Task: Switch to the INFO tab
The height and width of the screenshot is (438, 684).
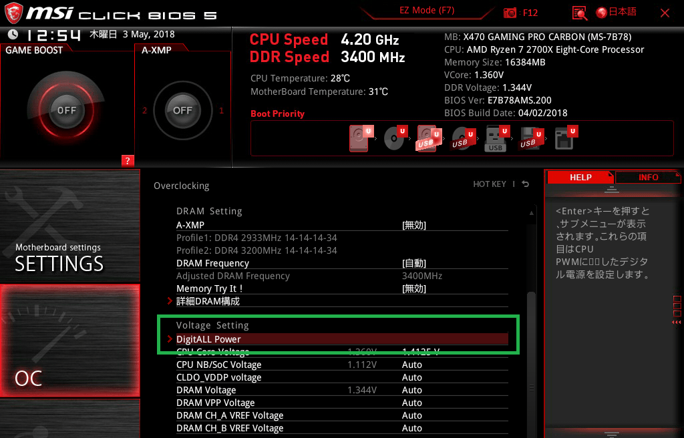Action: point(648,177)
